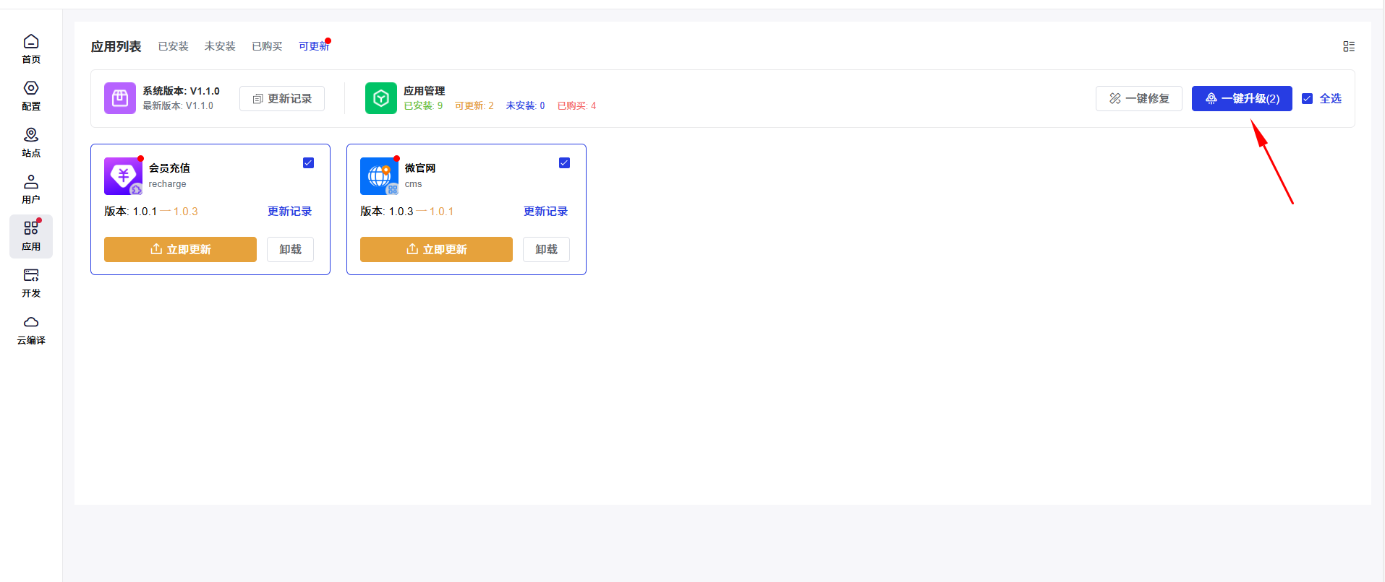Switch list layout via top-right view icon
The image size is (1385, 582).
click(x=1349, y=46)
